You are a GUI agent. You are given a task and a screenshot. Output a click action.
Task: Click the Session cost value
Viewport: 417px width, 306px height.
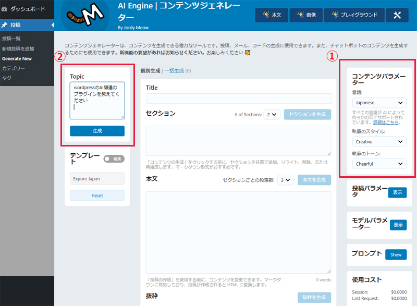tap(399, 292)
